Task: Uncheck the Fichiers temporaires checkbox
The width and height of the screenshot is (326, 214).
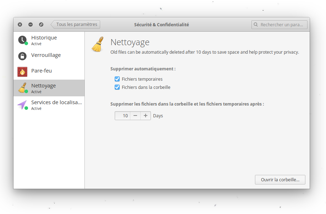Action: pos(117,79)
